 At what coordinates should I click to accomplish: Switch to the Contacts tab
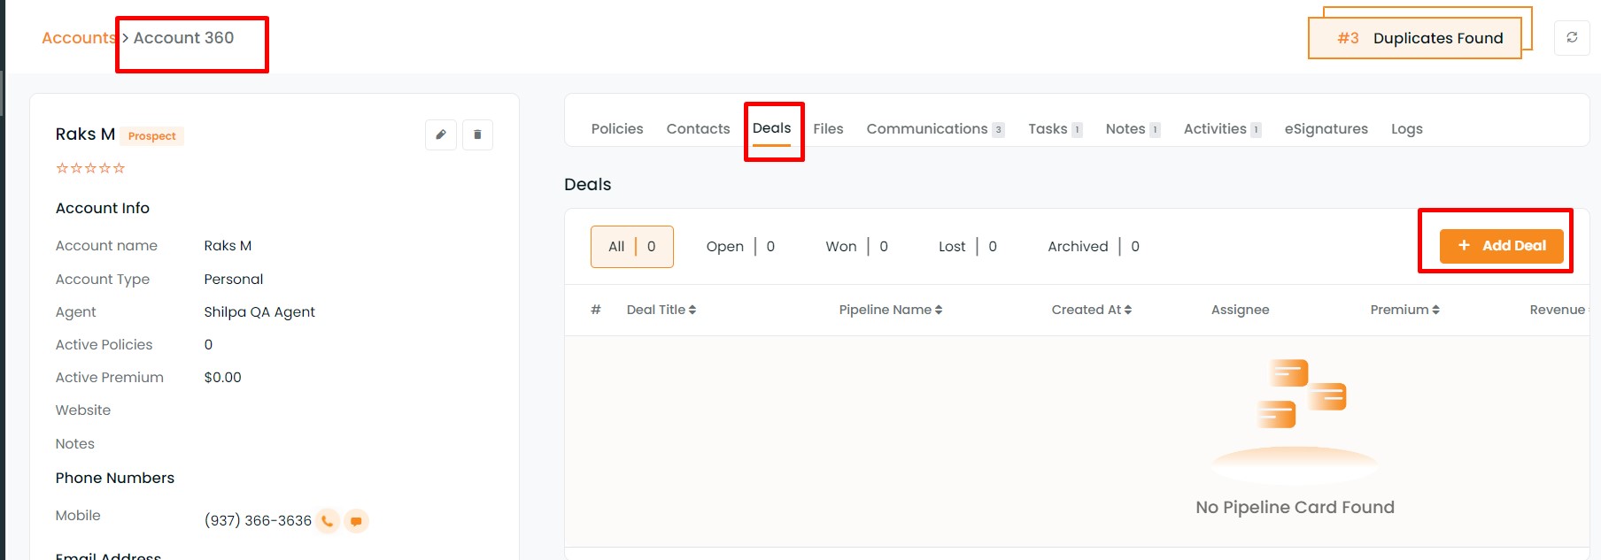pyautogui.click(x=699, y=129)
